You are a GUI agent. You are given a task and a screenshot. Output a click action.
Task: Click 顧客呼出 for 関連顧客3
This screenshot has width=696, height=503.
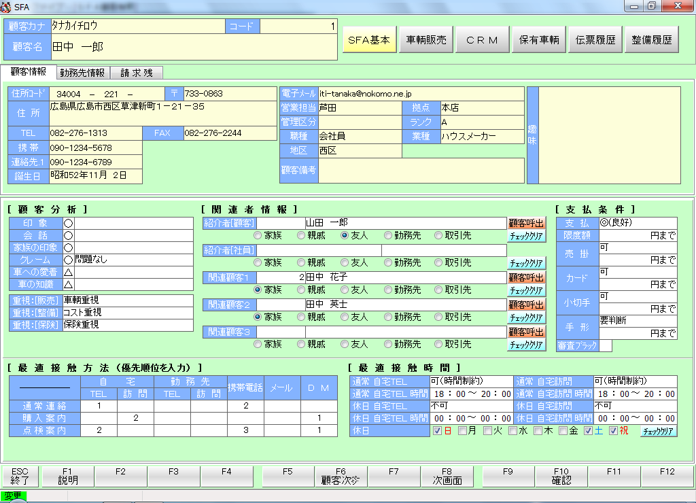click(526, 332)
